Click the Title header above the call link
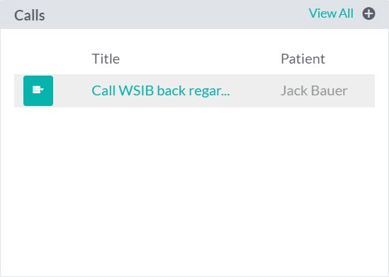Viewport: 389px width, 277px height. (106, 59)
